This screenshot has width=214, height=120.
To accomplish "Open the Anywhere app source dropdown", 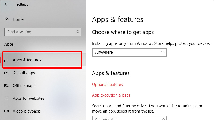I will coord(129,52).
